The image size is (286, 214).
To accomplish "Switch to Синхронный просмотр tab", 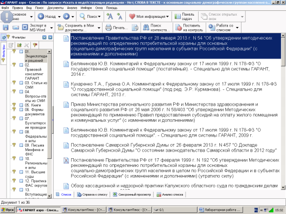I will 132,194.
